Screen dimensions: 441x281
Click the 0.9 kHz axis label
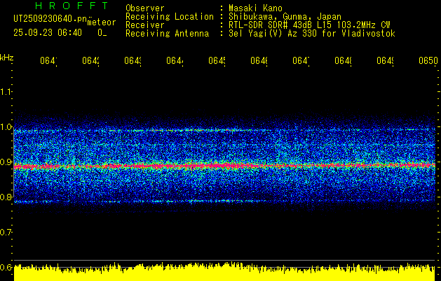(6, 162)
